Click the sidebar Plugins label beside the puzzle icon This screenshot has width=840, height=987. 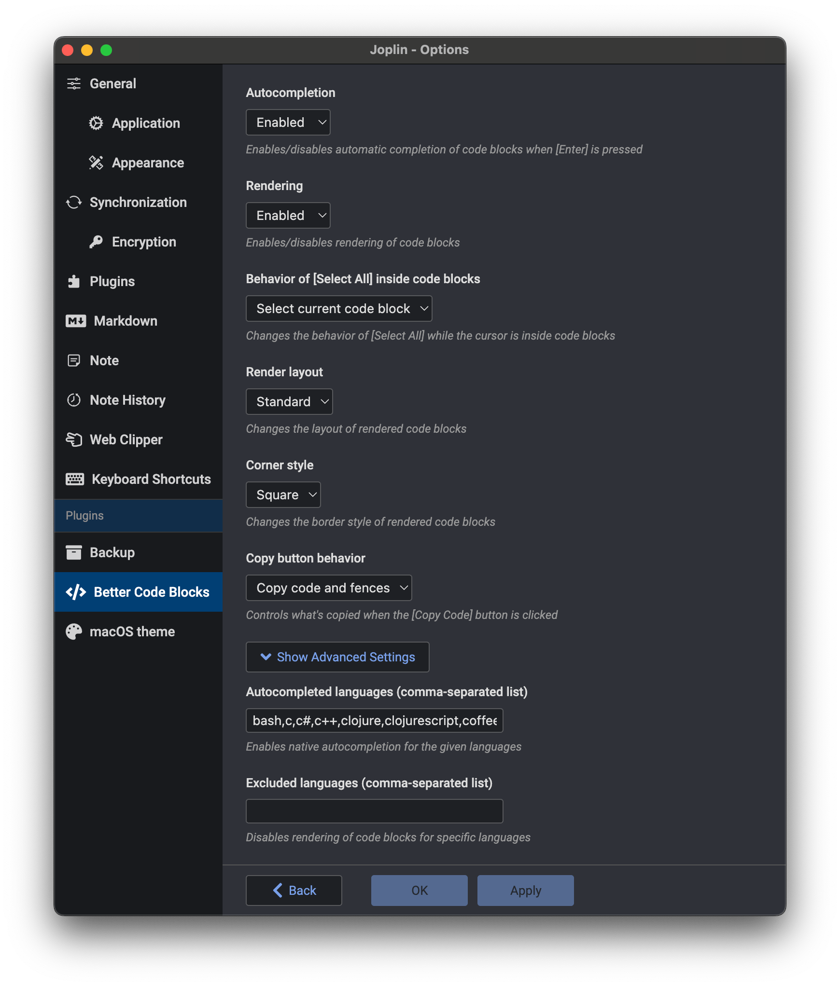112,281
